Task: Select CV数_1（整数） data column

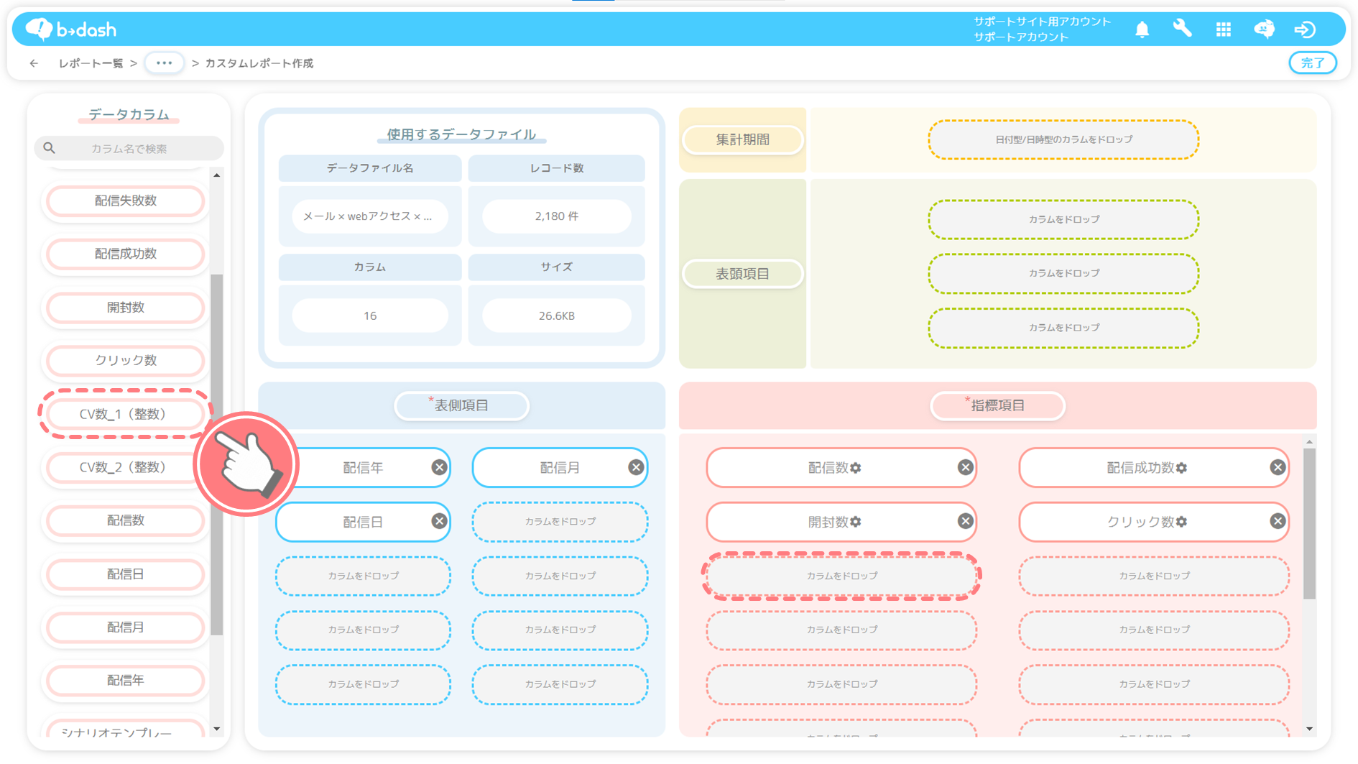Action: pos(125,414)
